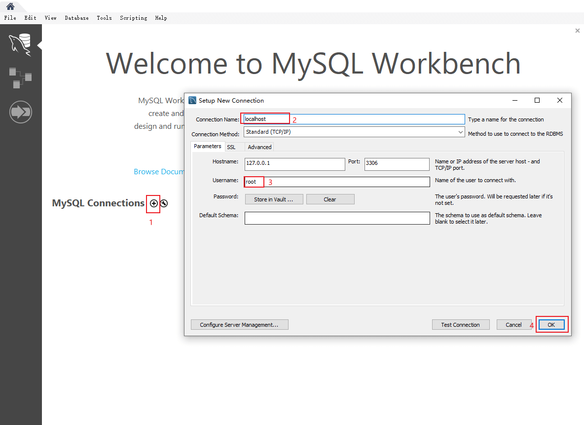Open the Help menu
This screenshot has height=425, width=584.
[161, 18]
